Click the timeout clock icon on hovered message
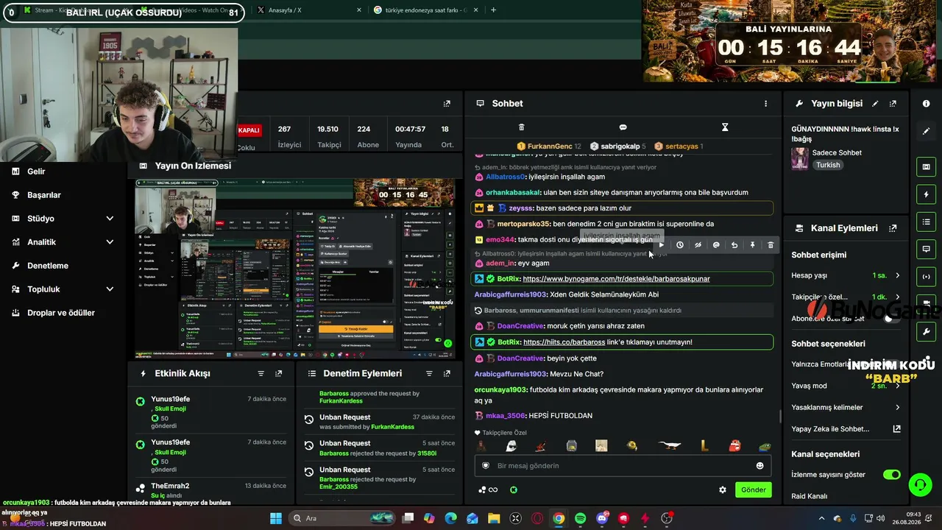Screen dimensions: 942x530 680,245
